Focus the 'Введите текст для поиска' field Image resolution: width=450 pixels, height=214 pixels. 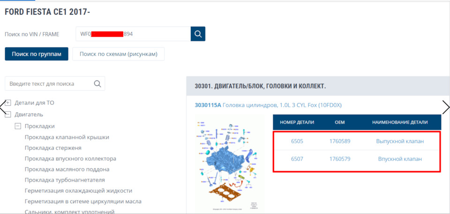coord(55,84)
